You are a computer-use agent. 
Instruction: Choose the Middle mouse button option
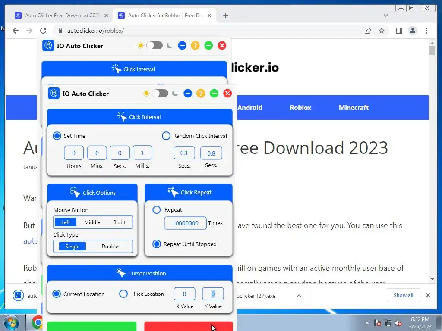point(92,222)
